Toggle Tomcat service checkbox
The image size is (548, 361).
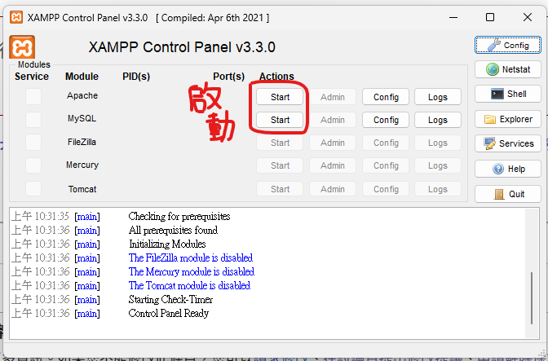click(x=33, y=189)
